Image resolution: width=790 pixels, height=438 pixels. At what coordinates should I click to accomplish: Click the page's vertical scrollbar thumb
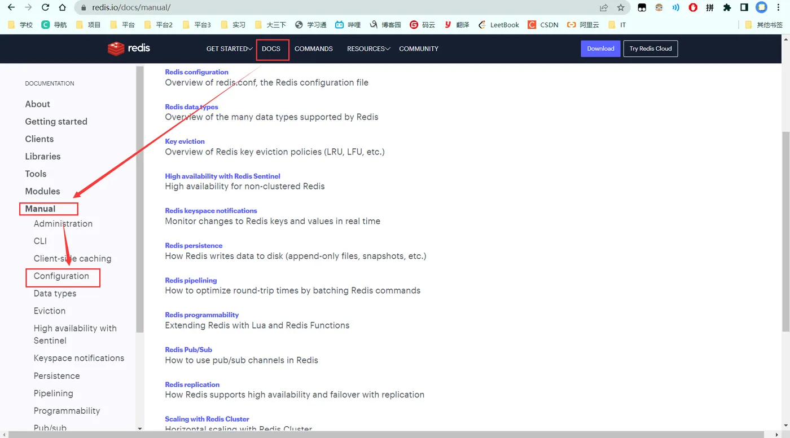(785, 231)
